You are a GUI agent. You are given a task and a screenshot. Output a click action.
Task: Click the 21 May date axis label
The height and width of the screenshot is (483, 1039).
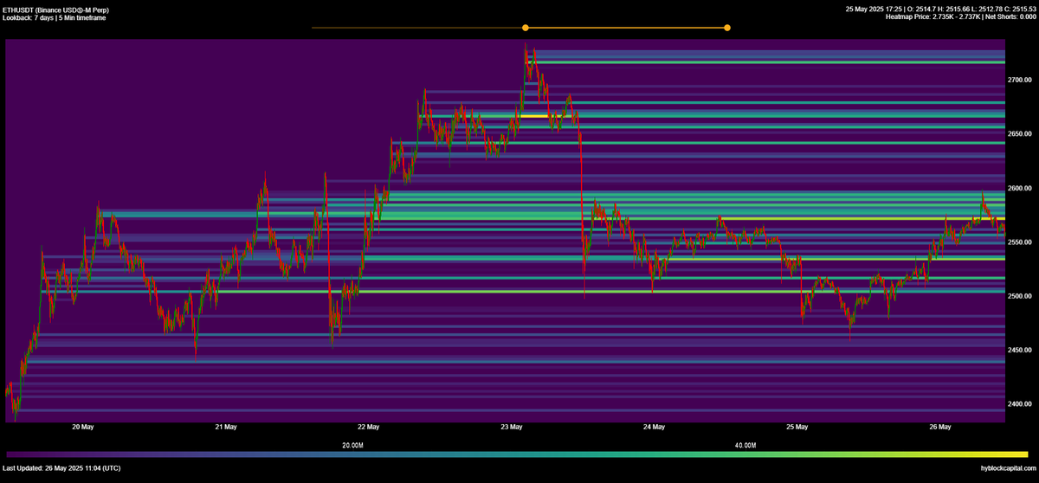pos(225,427)
